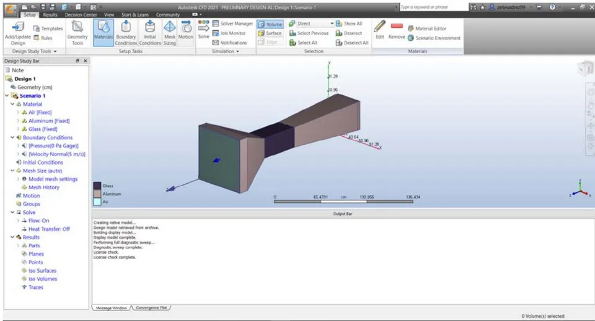Click the keyword search field

pos(434,7)
